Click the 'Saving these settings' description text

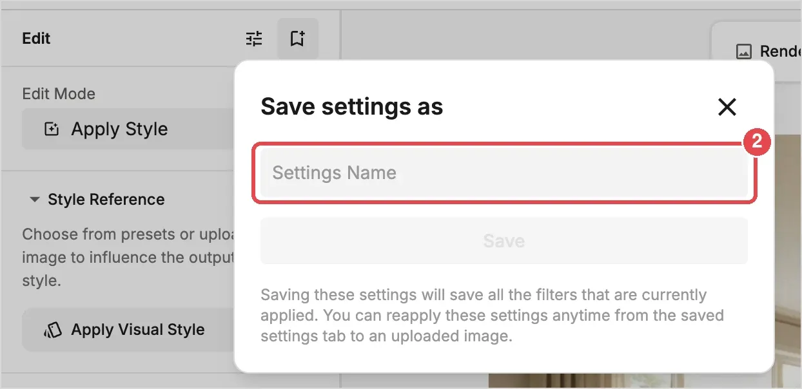tap(492, 316)
